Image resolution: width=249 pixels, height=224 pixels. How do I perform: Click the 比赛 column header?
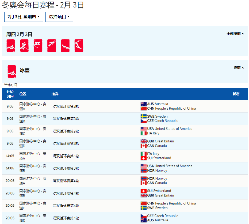[x=55, y=94]
